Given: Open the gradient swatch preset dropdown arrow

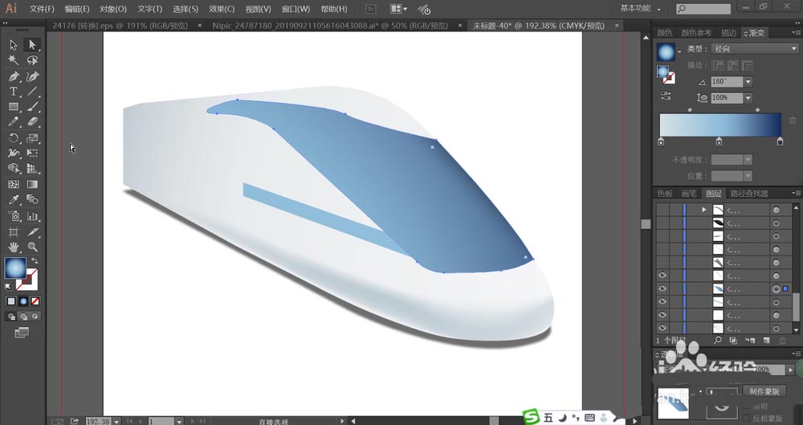Looking at the screenshot, I should pyautogui.click(x=679, y=51).
